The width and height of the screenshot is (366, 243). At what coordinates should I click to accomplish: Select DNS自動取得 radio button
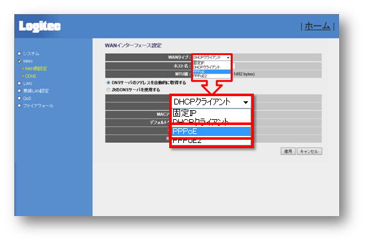[x=108, y=83]
